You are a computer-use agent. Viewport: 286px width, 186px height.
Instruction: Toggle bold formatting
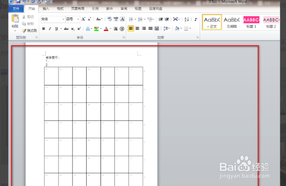[x=43, y=29]
